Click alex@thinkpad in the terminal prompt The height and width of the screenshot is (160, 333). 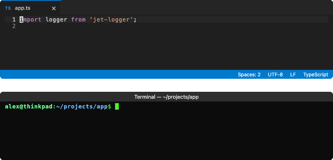(29, 106)
